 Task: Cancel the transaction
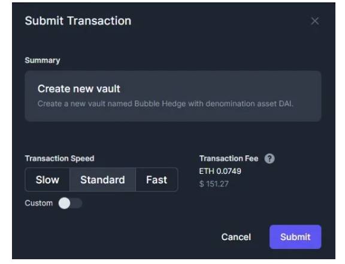(236, 237)
